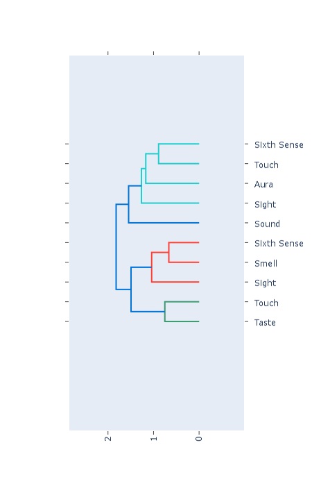Click the red horizontal branch leading to Sight
The image size is (312, 486).
point(175,282)
